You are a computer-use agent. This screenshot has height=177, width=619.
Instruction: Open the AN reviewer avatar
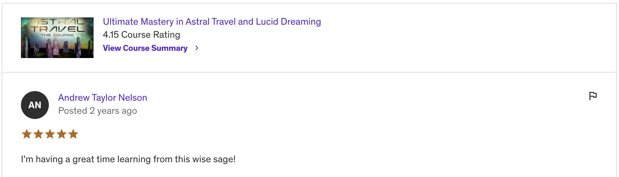pyautogui.click(x=35, y=105)
